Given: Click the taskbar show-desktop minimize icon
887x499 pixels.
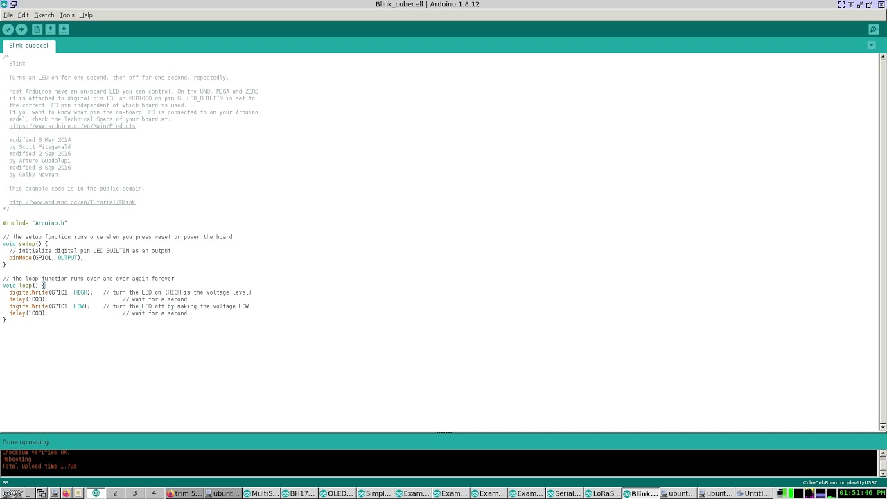Looking at the screenshot, I should [28, 493].
